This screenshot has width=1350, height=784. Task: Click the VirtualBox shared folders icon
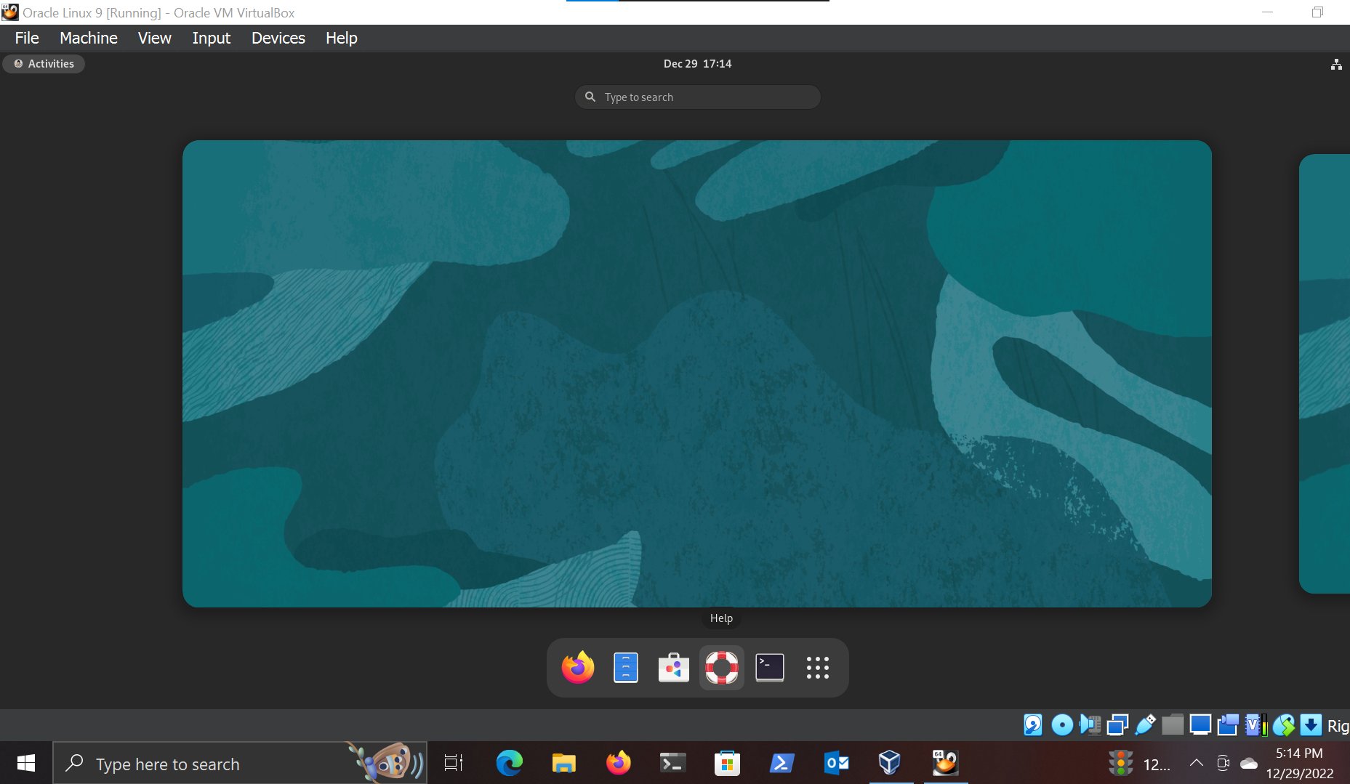point(1173,724)
